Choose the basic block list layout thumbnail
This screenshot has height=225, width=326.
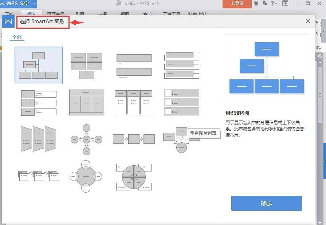[86, 66]
